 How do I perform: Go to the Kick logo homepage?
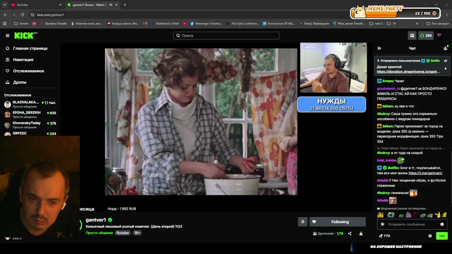pyautogui.click(x=26, y=35)
